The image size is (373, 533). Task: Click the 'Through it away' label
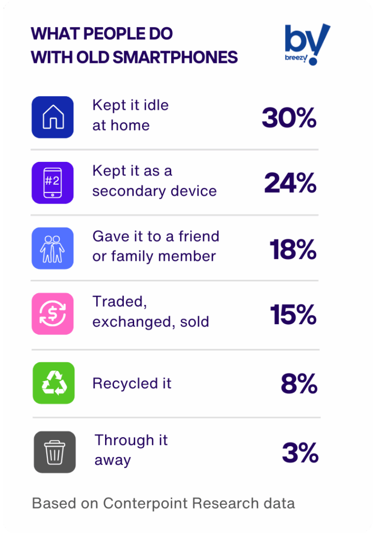131,450
